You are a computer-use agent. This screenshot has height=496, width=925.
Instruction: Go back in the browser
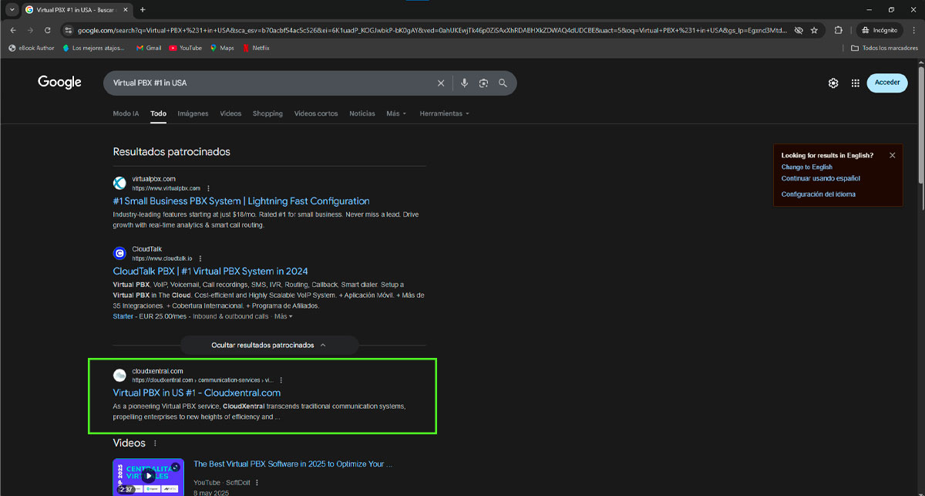click(13, 30)
